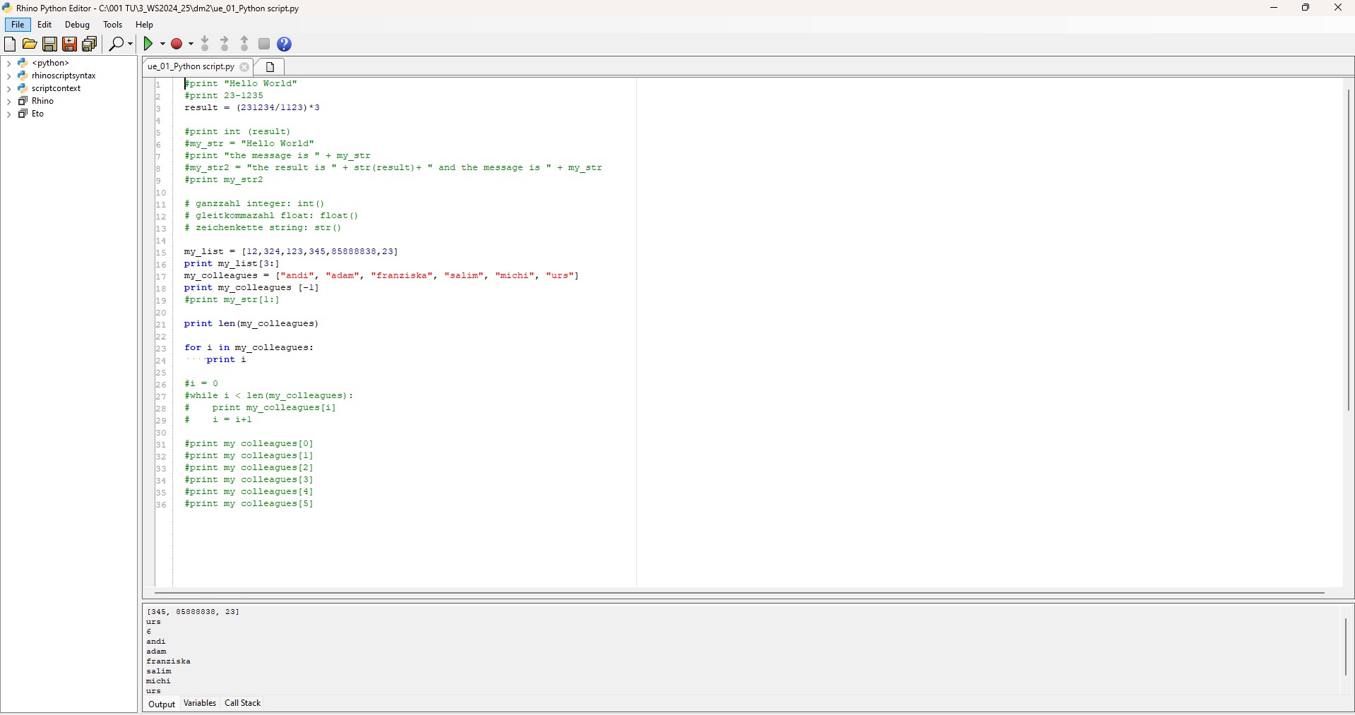Switch to the Variables tab
1355x715 pixels.
coord(198,703)
